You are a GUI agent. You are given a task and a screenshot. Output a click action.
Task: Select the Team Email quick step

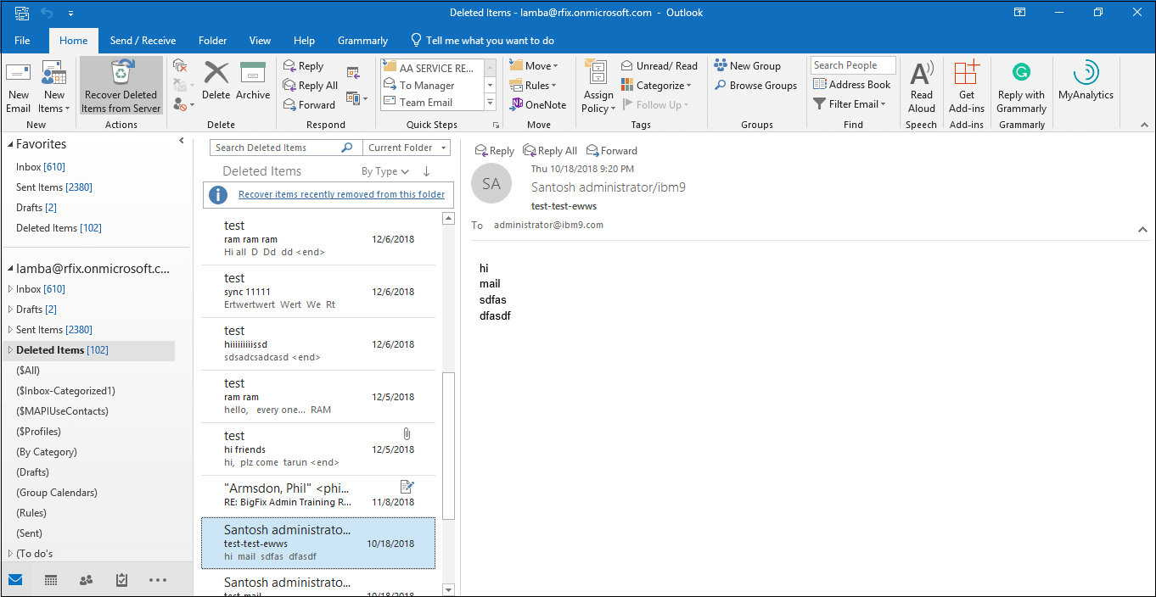coord(433,102)
